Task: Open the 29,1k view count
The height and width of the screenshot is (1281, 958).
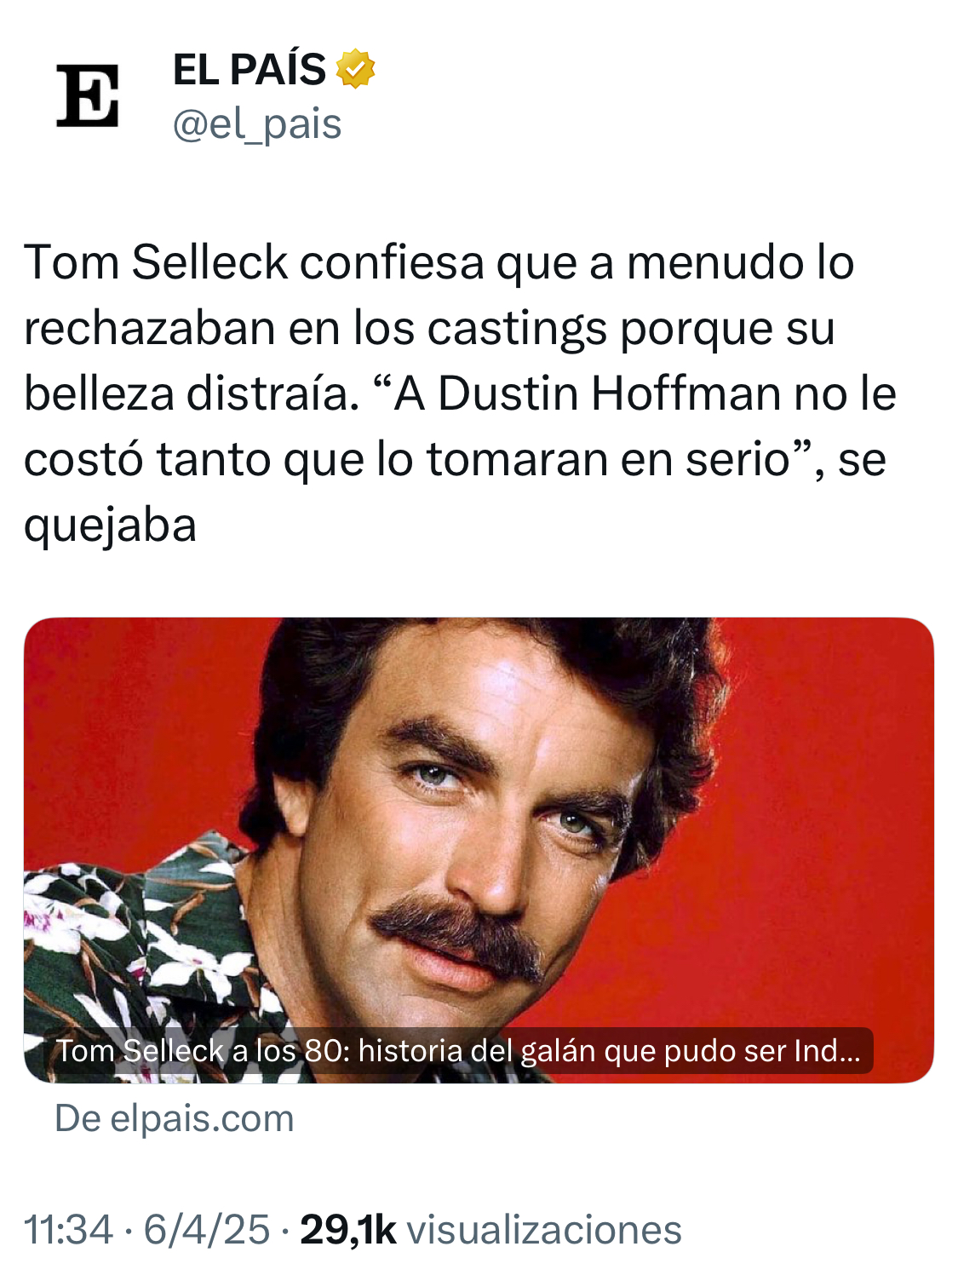Action: [348, 1230]
